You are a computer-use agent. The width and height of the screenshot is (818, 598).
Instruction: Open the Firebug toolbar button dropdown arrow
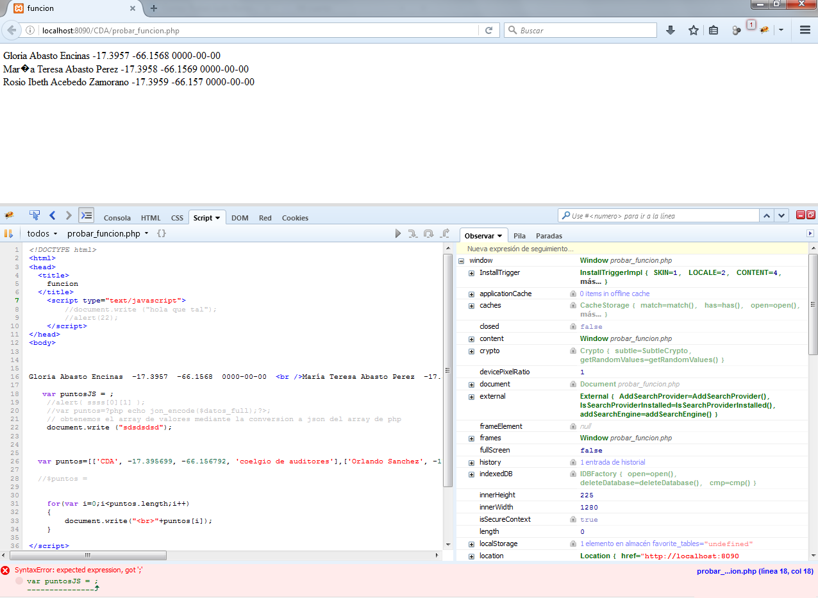click(x=781, y=30)
